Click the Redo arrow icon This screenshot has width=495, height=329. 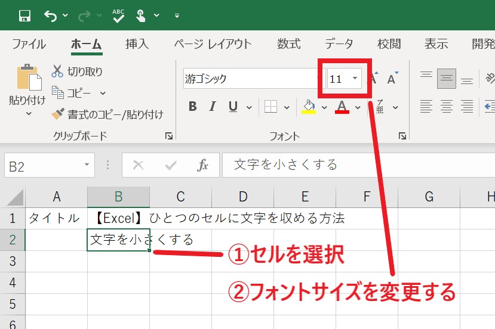(84, 15)
